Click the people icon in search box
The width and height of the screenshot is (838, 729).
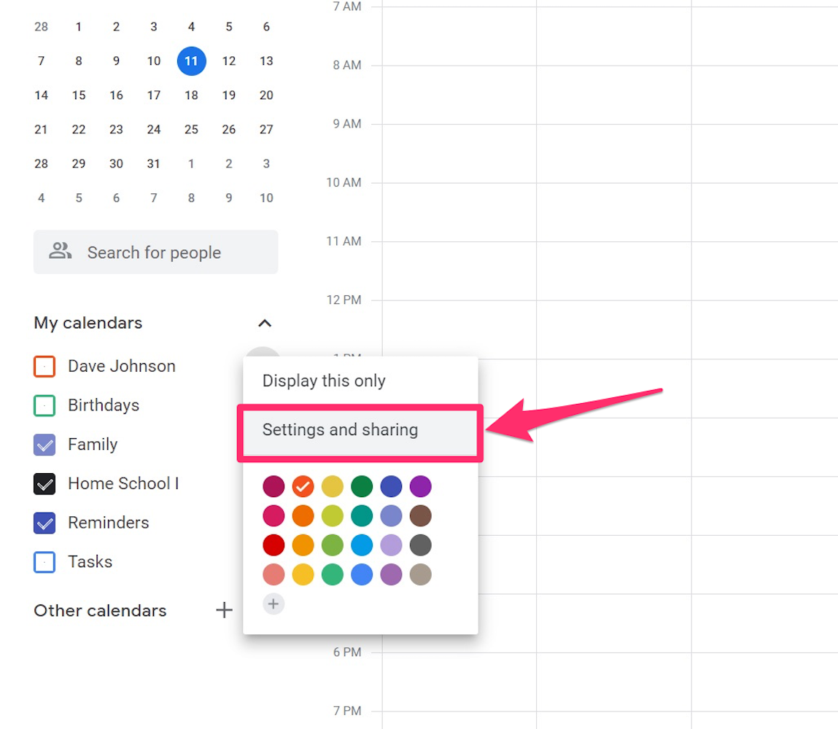[x=60, y=251]
